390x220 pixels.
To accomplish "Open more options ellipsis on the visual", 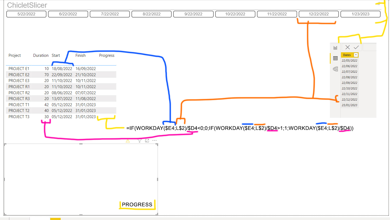I will tap(154, 140).
